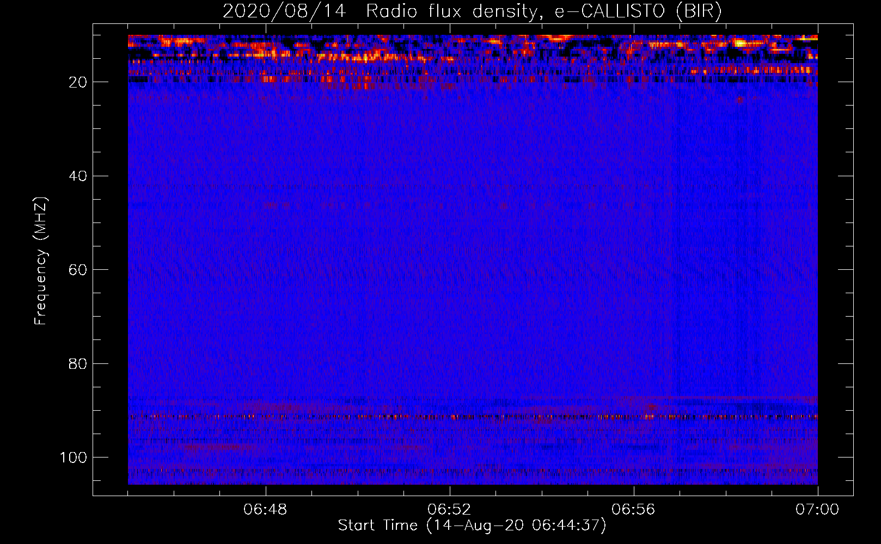Screen dimensions: 881x544
Task: Select the 'Frequency (MHZ)' y-axis label
Action: [41, 261]
